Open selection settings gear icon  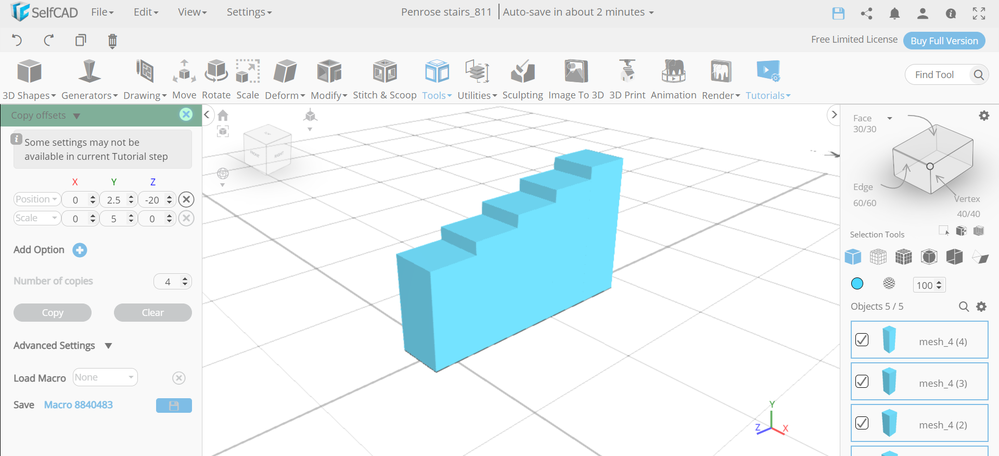984,116
